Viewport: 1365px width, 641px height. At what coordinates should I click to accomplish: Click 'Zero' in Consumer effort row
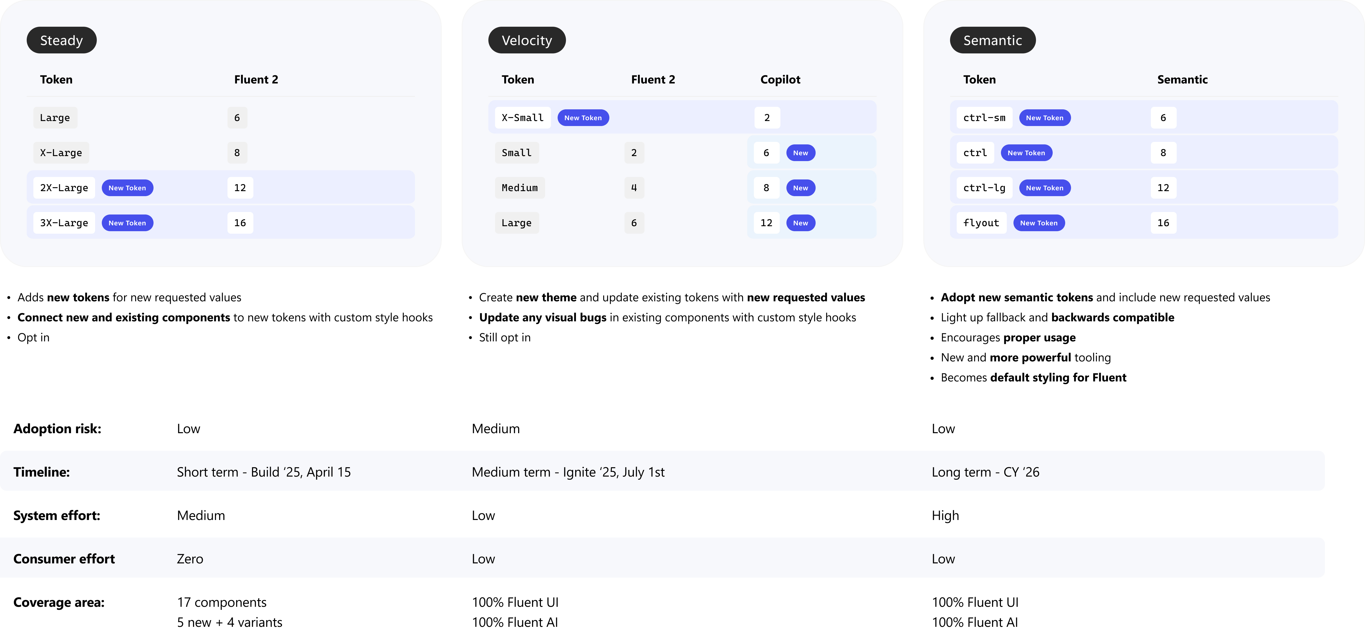click(x=190, y=559)
